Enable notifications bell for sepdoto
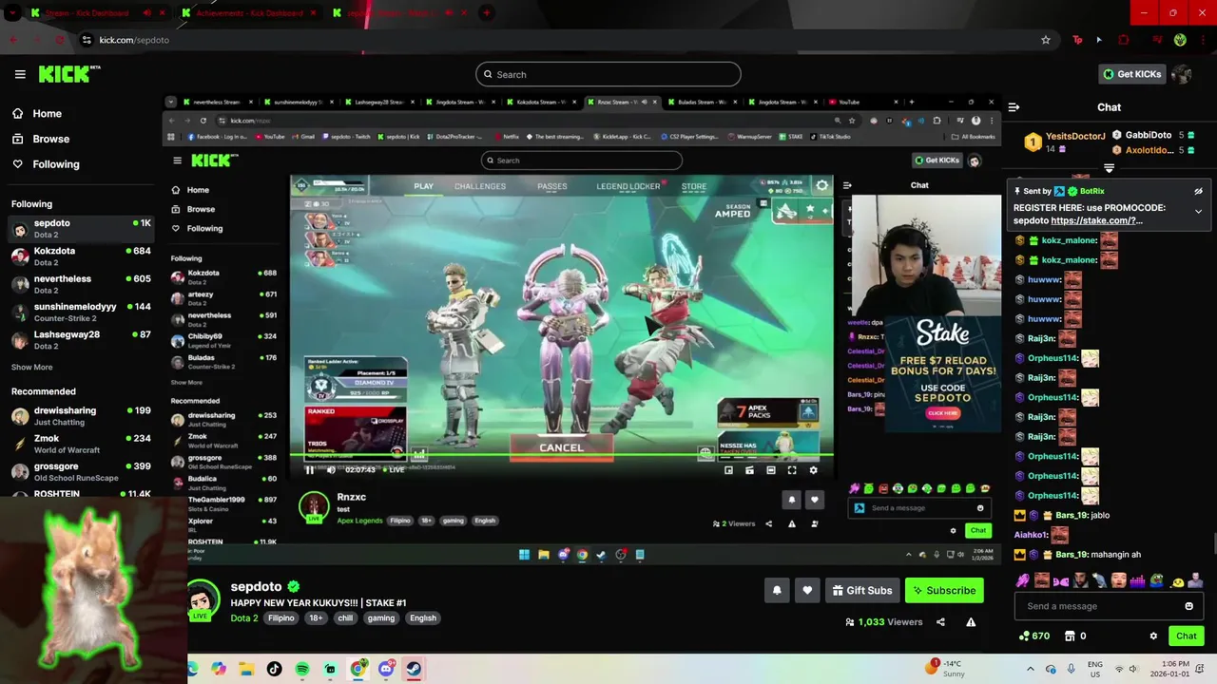Viewport: 1217px width, 684px height. (x=777, y=590)
